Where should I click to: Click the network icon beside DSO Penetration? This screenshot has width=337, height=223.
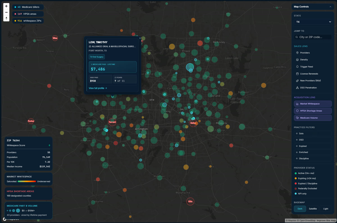point(297,88)
